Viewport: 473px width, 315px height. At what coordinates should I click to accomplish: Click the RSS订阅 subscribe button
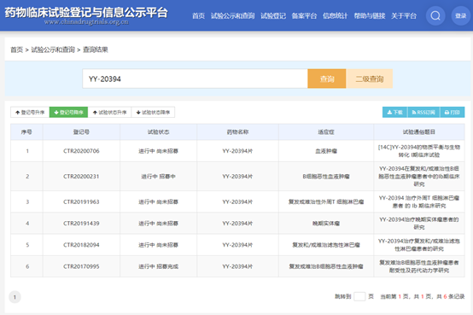pos(423,112)
